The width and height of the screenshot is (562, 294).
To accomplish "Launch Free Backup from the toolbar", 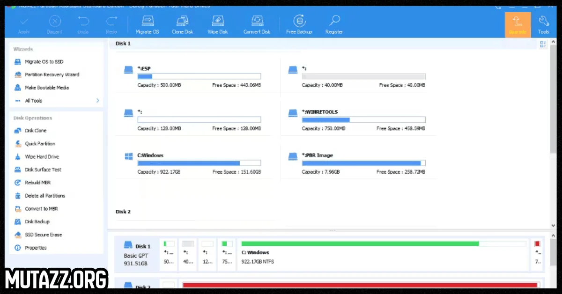I will point(299,23).
